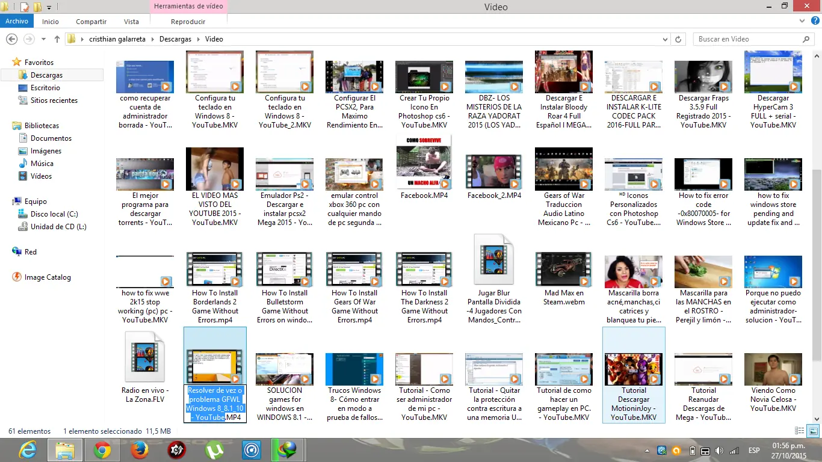Select Gears of War Traduccion video
The width and height of the screenshot is (822, 462).
click(x=564, y=187)
